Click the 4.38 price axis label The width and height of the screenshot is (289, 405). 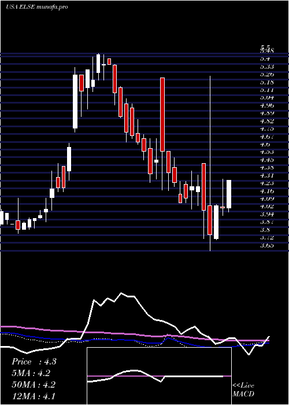pyautogui.click(x=267, y=167)
